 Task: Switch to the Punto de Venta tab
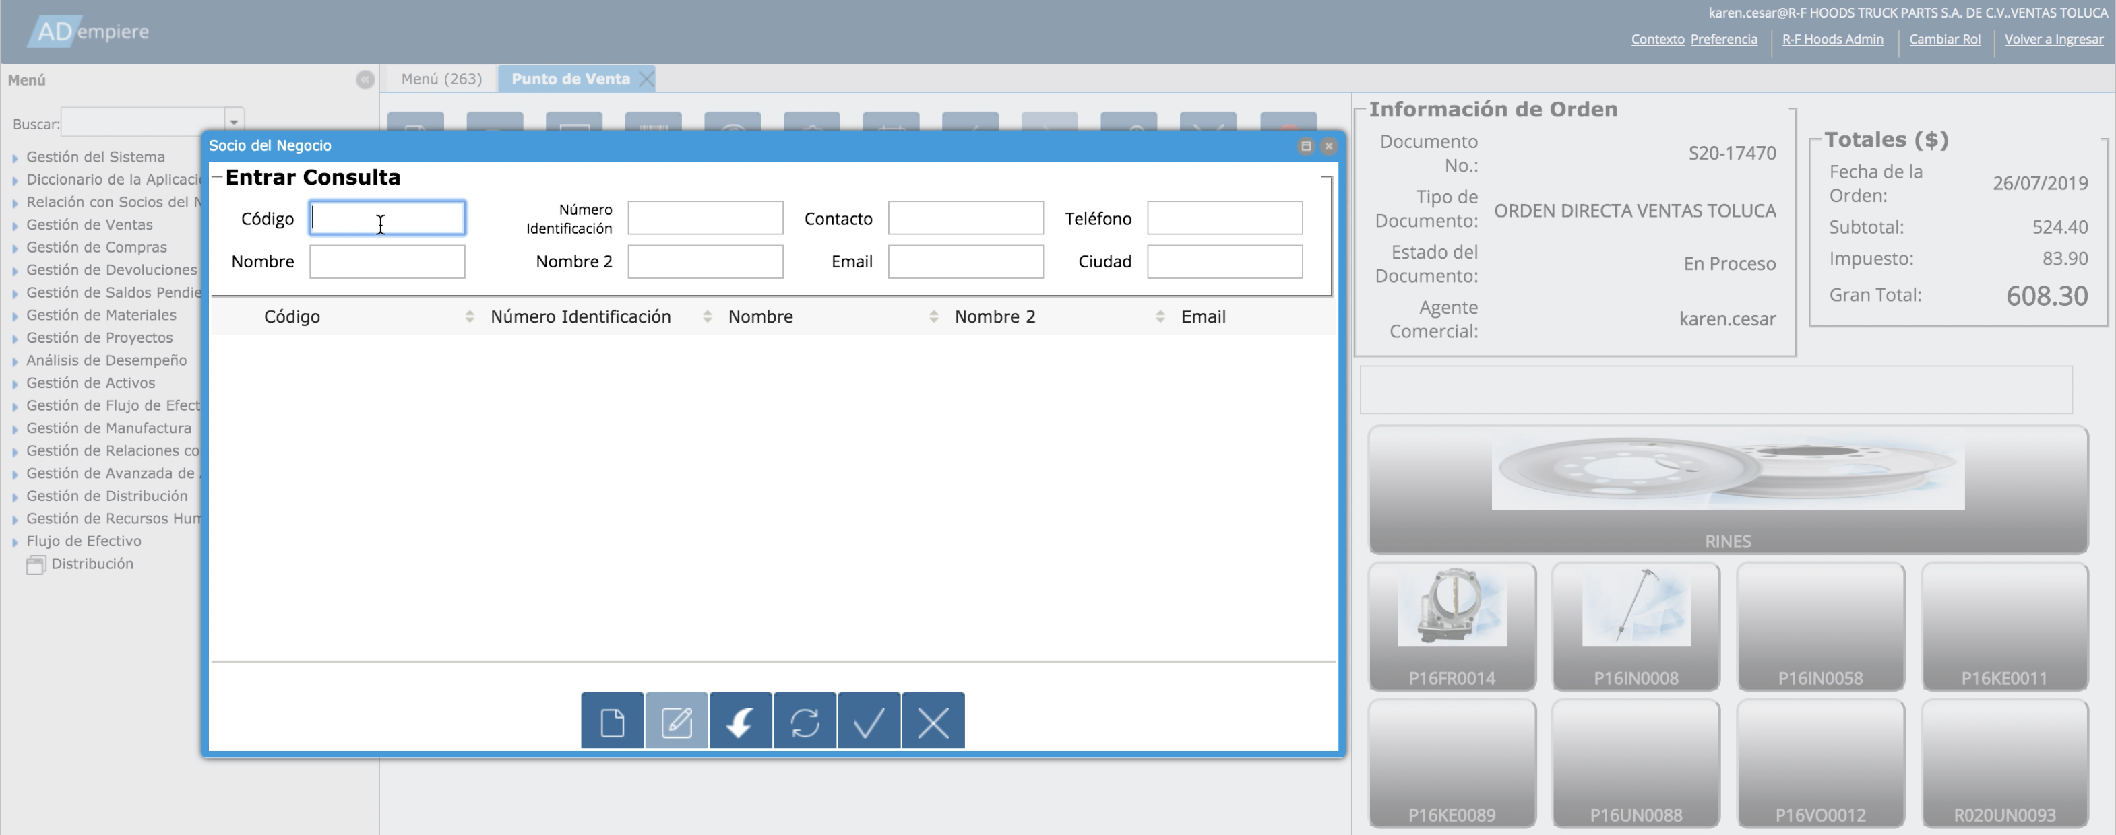tap(571, 79)
